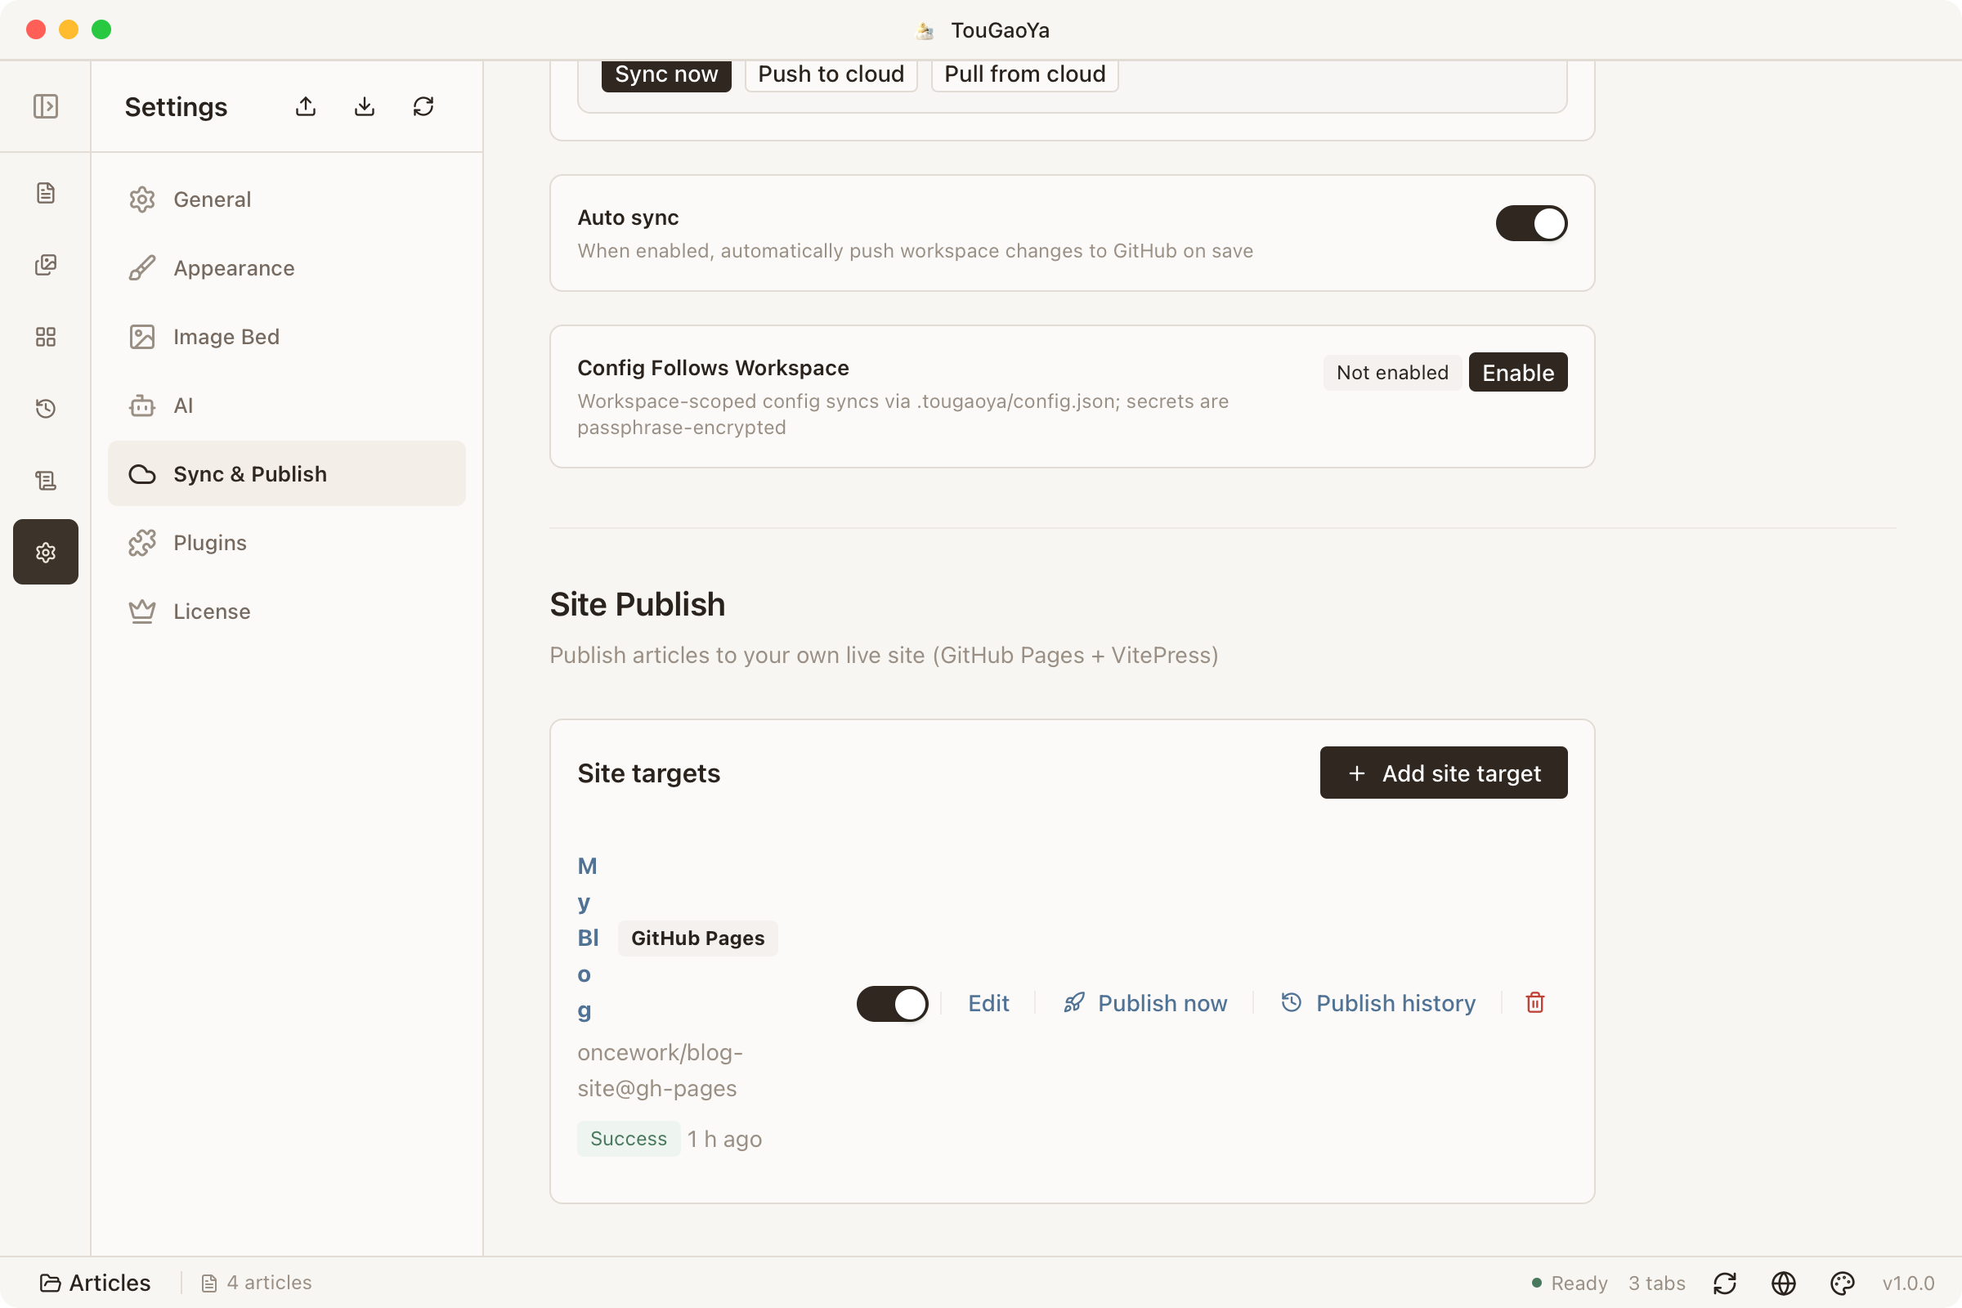Screen dimensions: 1962x1308
Task: Delete the My Blog site target
Action: (1535, 1003)
